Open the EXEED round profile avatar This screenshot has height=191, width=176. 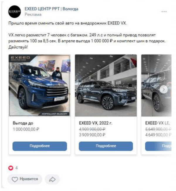pyautogui.click(x=15, y=11)
